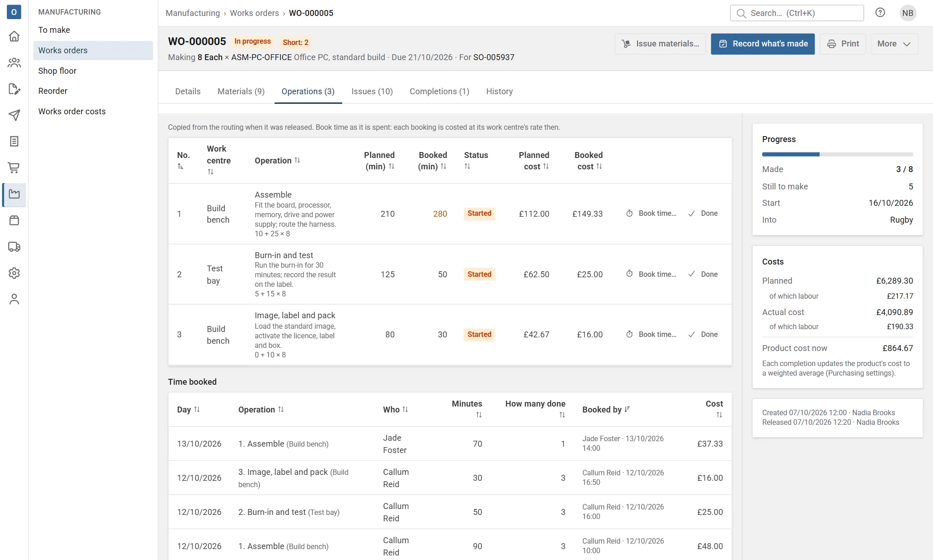Open Reorder menu item
The width and height of the screenshot is (933, 560).
pos(93,91)
